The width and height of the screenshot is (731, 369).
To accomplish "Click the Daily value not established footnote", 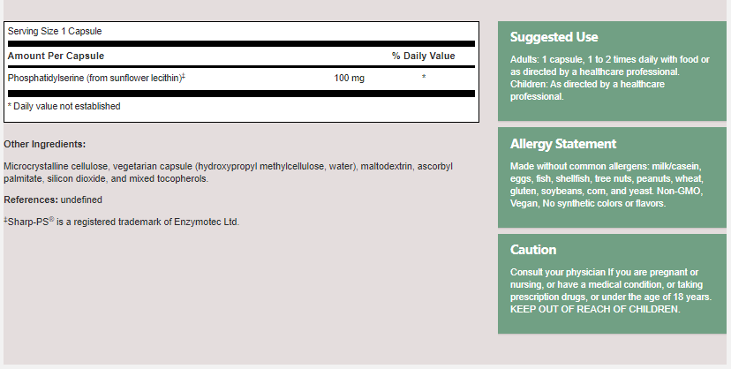I will click(64, 106).
